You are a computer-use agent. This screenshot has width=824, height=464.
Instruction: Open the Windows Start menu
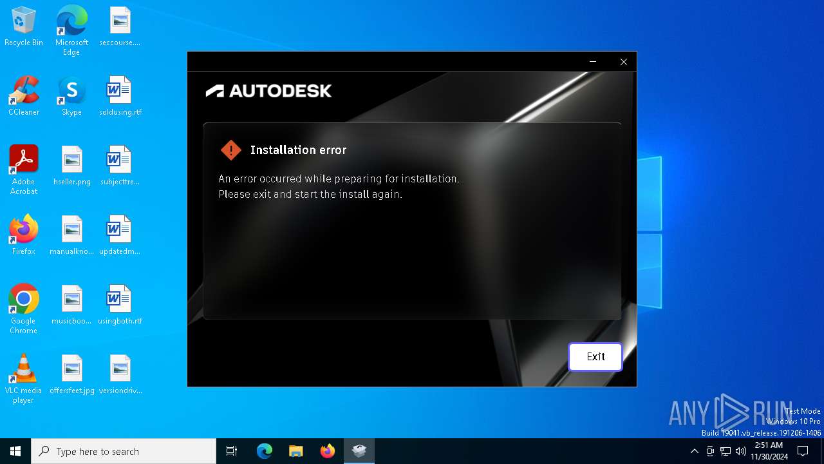click(x=15, y=451)
